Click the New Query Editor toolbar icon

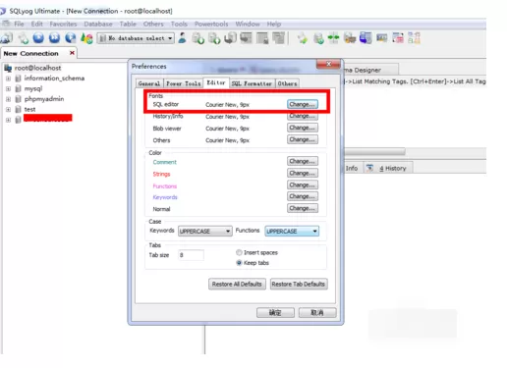point(23,38)
